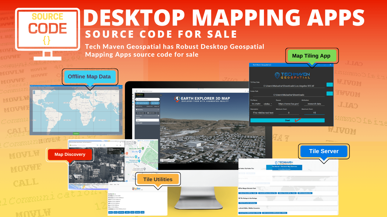Click the green Download button on the world map
The width and height of the screenshot is (387, 217).
point(76,134)
